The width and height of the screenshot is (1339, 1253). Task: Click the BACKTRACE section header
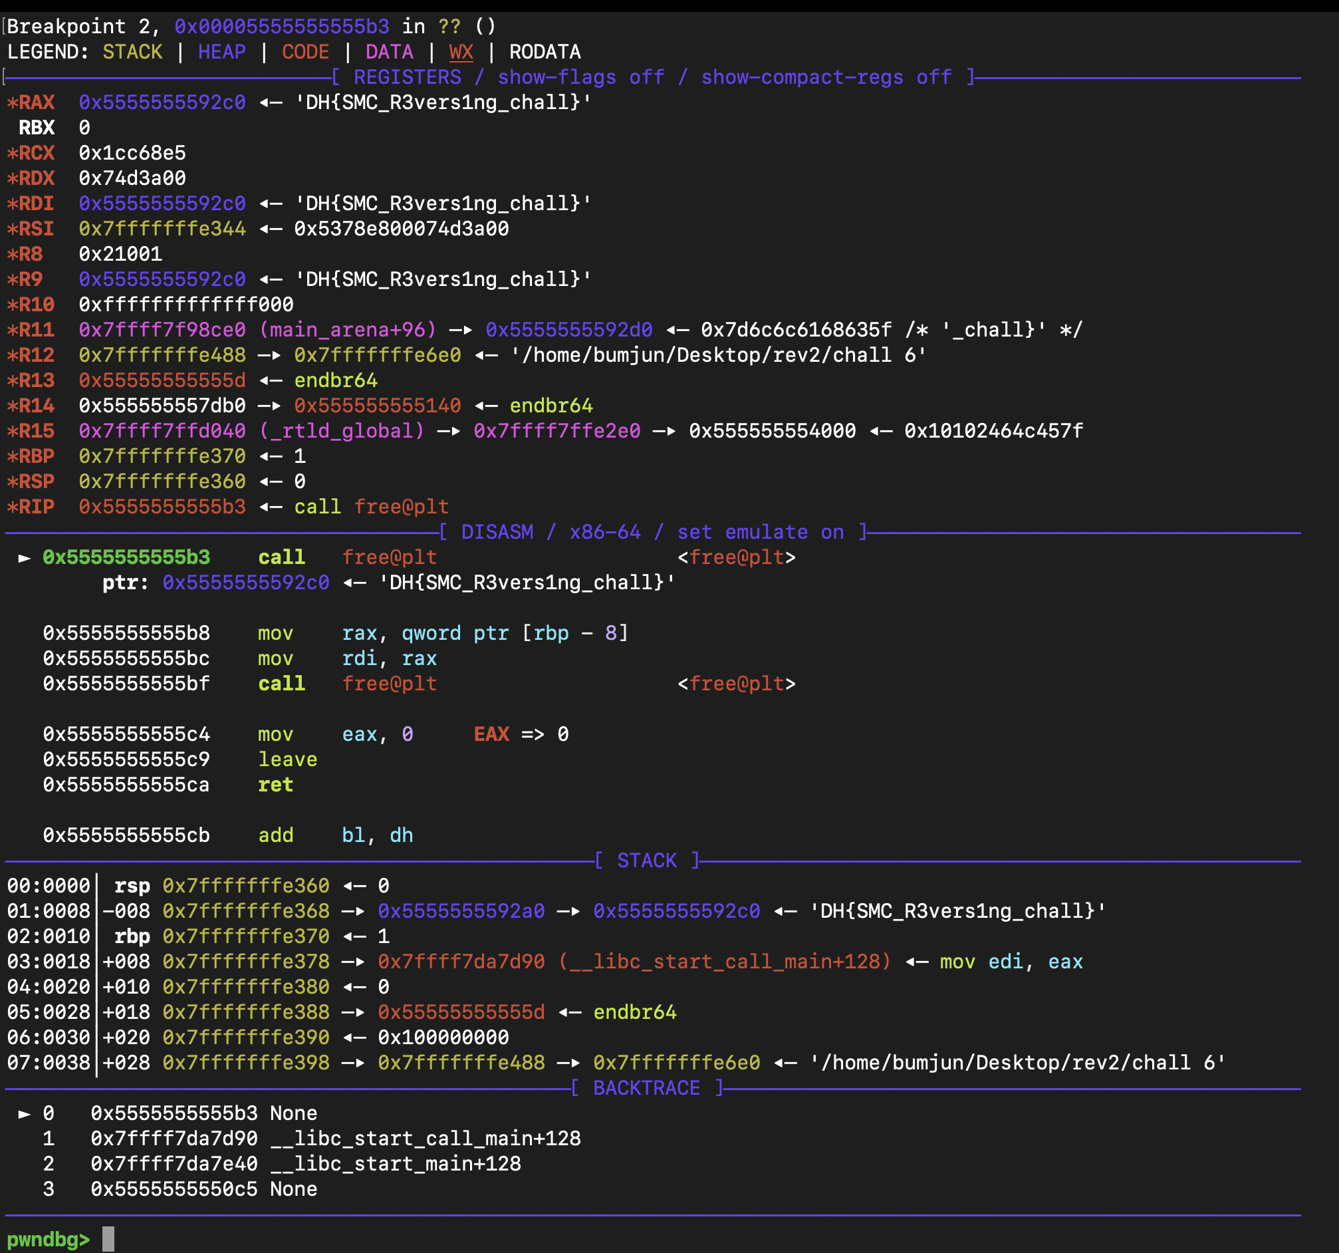click(647, 1088)
